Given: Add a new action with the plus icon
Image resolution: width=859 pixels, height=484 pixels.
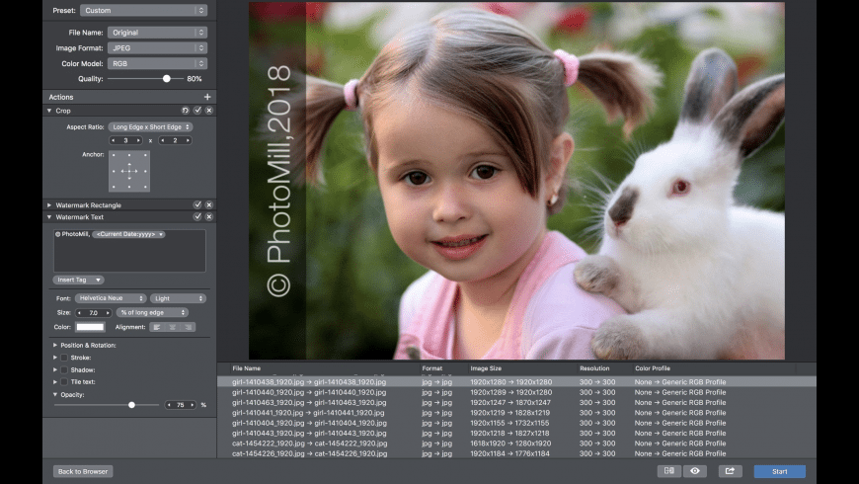Looking at the screenshot, I should pyautogui.click(x=207, y=97).
